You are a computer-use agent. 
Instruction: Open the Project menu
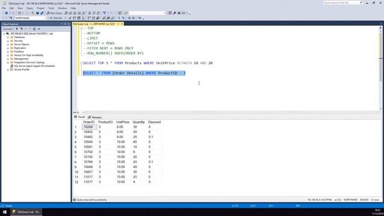pyautogui.click(x=41, y=8)
